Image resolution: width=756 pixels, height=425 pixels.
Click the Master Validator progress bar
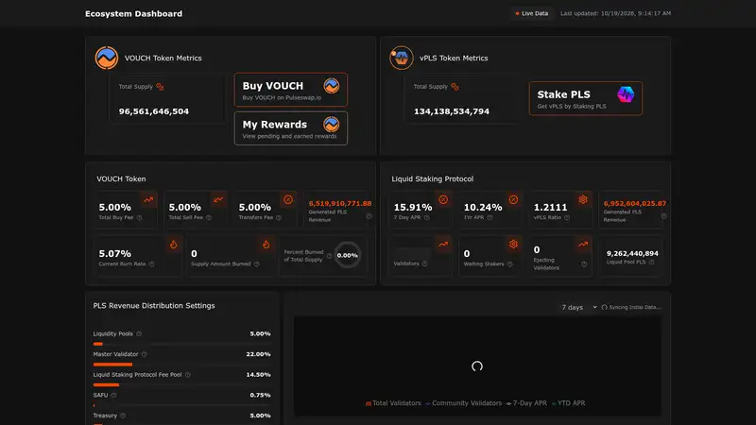[181, 365]
